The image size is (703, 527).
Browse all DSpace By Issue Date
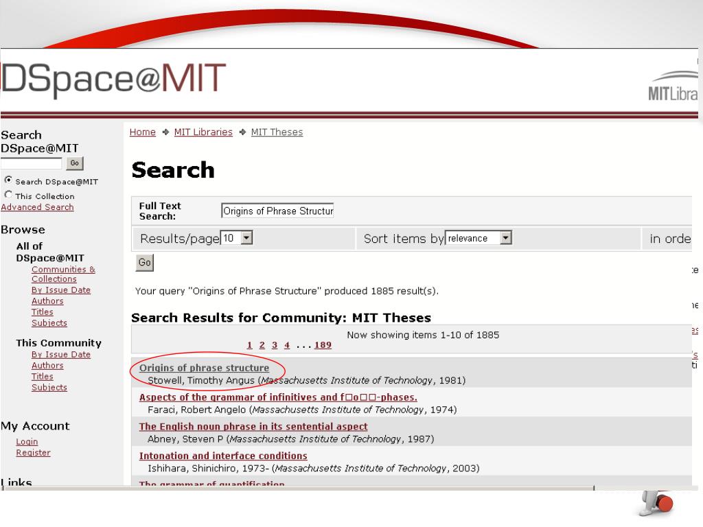coord(61,290)
